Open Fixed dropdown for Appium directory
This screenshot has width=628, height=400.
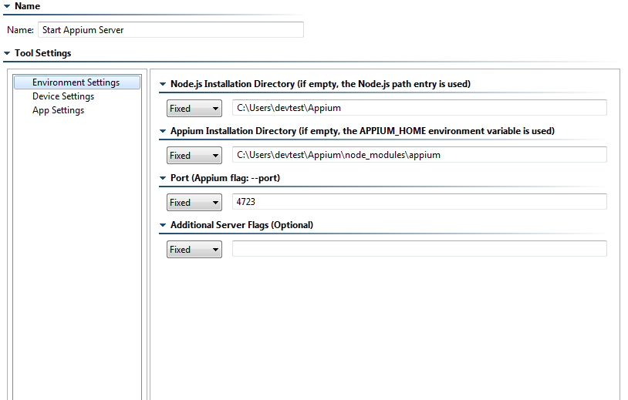[194, 155]
